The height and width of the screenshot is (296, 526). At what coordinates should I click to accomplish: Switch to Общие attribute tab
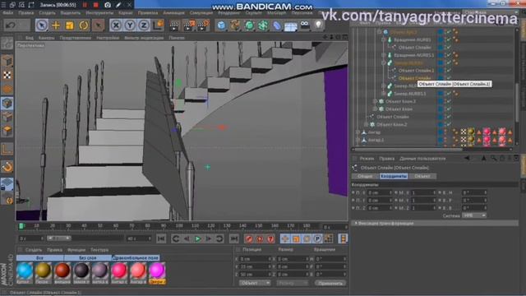[365, 176]
